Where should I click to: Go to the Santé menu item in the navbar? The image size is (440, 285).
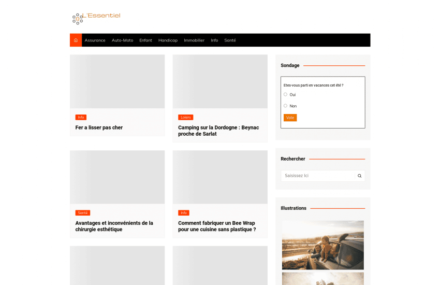(x=230, y=40)
